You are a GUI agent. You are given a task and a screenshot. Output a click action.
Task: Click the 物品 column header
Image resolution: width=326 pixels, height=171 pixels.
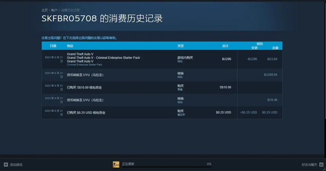(x=70, y=46)
